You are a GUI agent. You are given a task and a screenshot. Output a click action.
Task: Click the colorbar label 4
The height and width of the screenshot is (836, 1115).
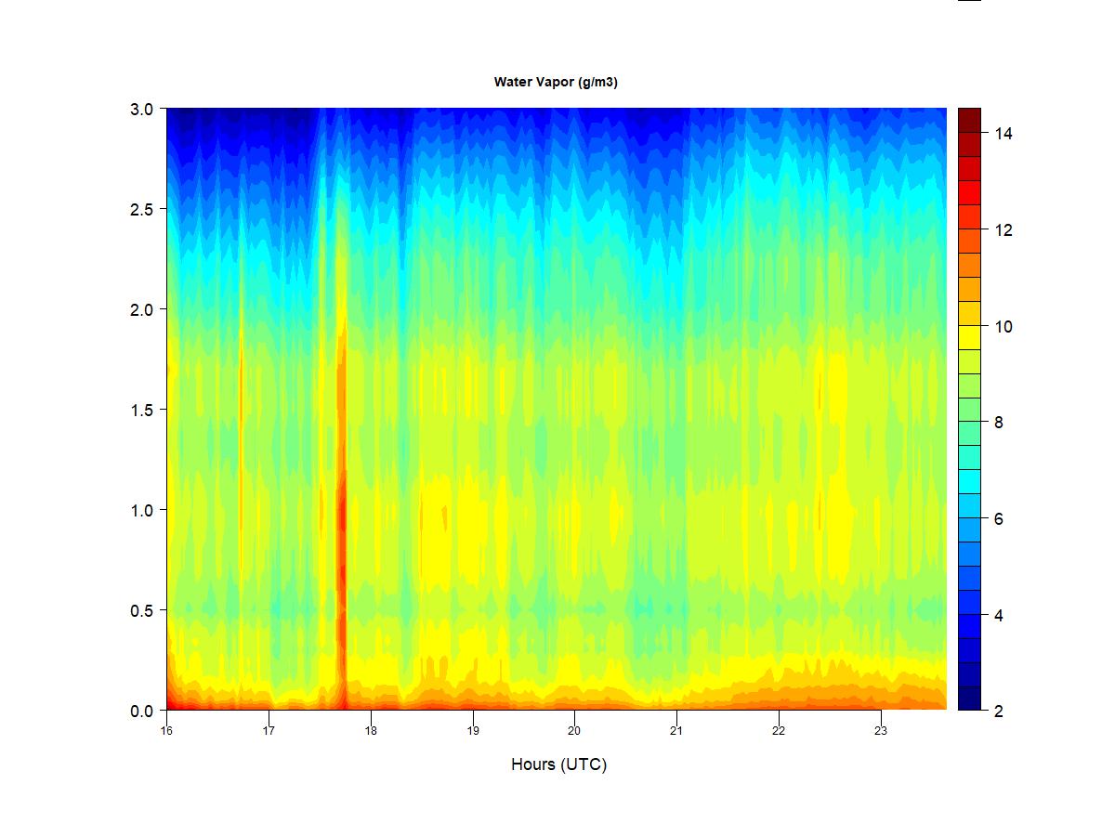tap(998, 615)
